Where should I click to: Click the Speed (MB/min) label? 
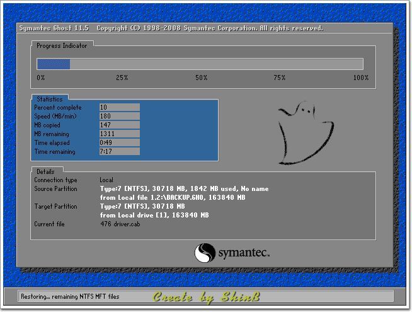[55, 116]
